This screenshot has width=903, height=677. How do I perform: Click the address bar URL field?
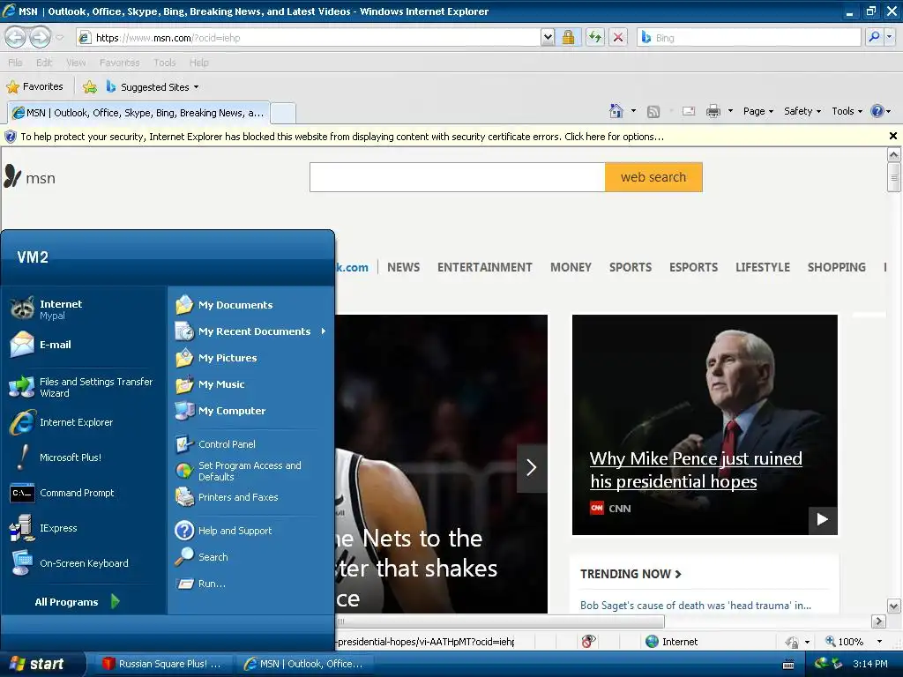click(x=310, y=37)
